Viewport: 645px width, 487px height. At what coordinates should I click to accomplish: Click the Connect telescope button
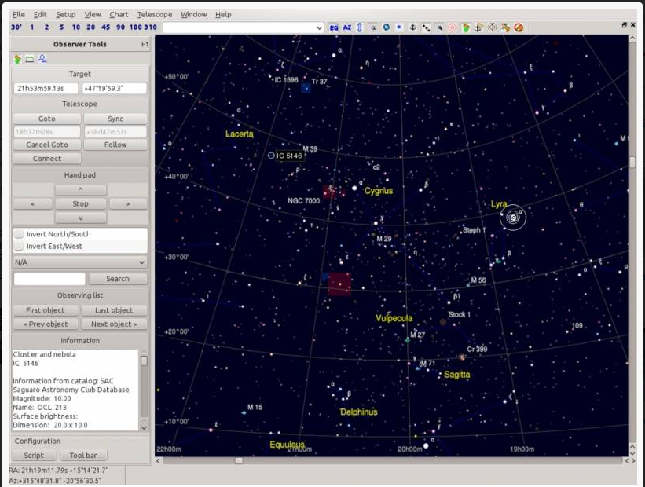click(47, 159)
